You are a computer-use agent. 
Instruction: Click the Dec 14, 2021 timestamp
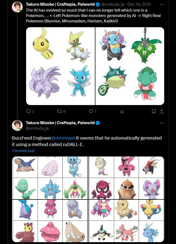pos(139,4)
